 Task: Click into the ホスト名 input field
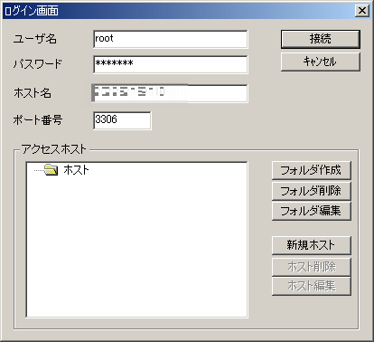click(x=171, y=93)
